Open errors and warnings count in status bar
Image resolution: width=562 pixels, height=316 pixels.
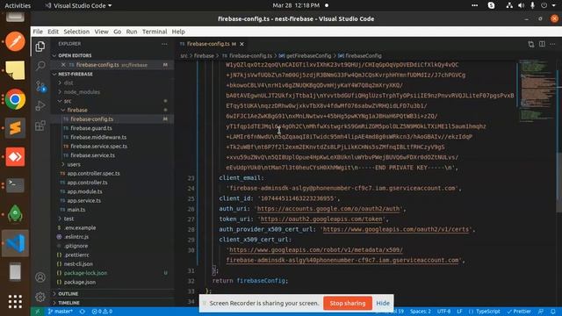tap(102, 312)
